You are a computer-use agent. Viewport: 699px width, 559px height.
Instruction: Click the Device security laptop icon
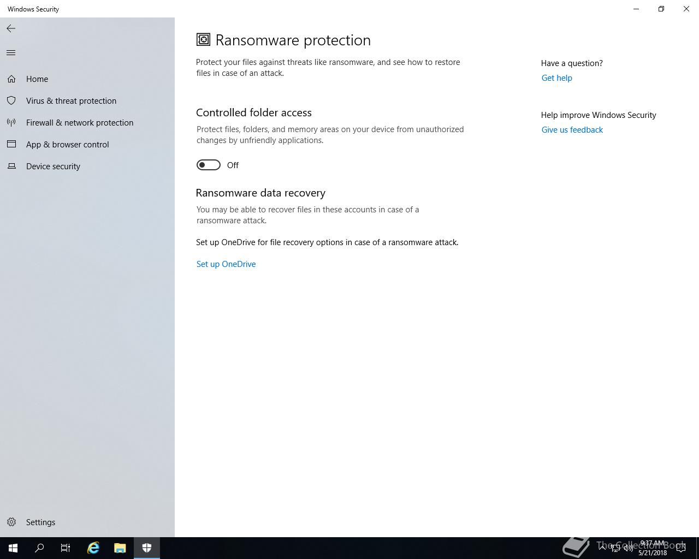[x=11, y=166]
